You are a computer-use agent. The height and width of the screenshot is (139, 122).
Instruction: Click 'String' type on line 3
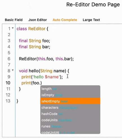click(35, 41)
